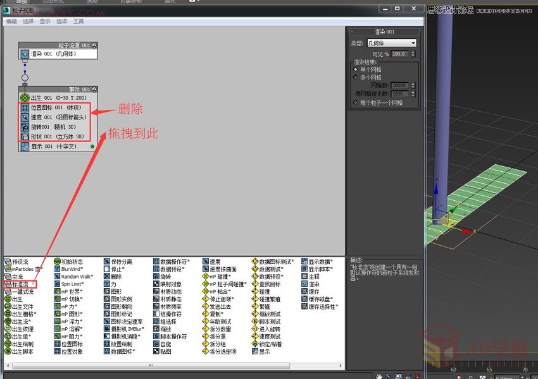538x379 pixels.
Task: Toggle the green enable dot on 显示 001
Action: pos(92,145)
